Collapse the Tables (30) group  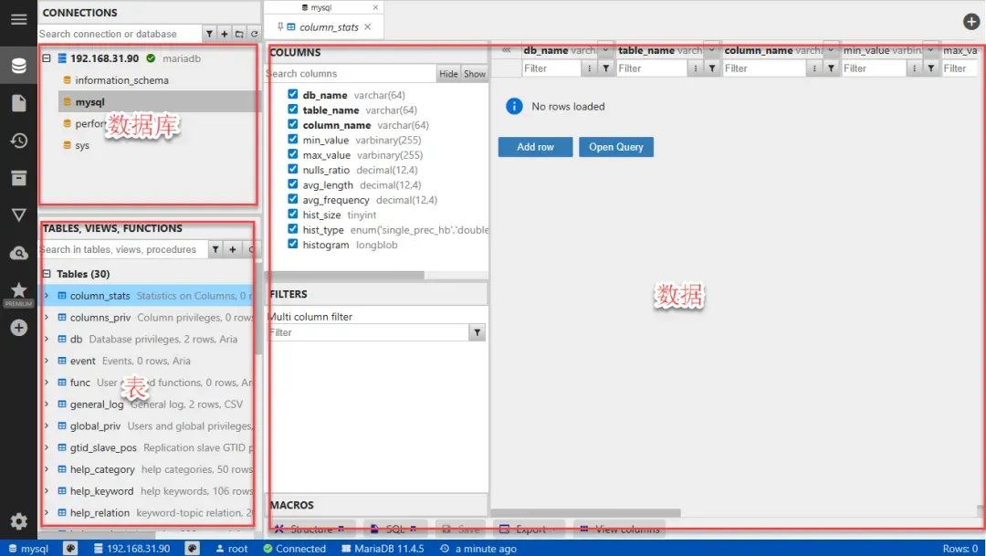click(x=46, y=274)
